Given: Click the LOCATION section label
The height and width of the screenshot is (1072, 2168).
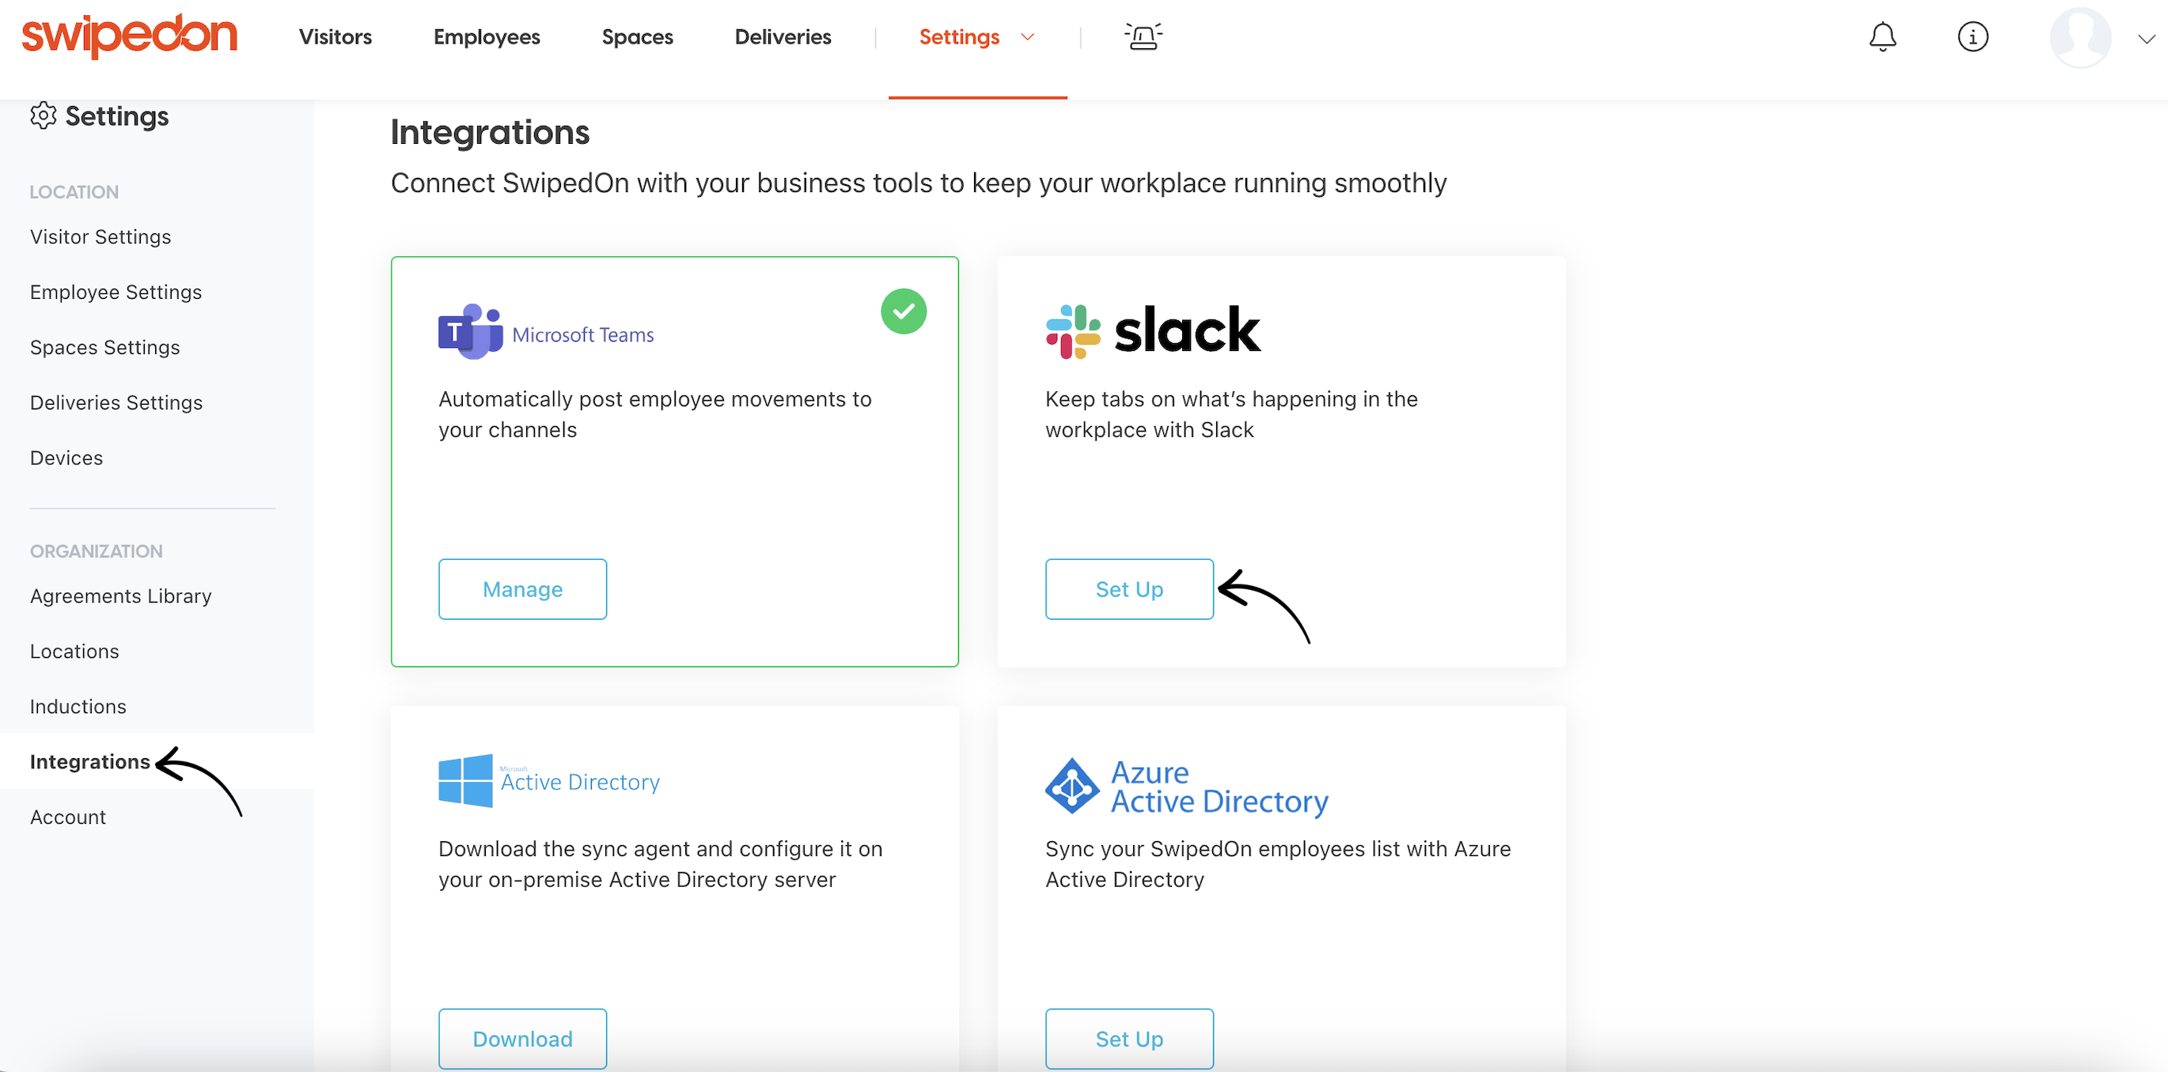Looking at the screenshot, I should pos(74,193).
